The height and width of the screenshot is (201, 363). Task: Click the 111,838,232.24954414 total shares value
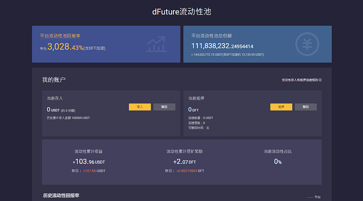222,46
